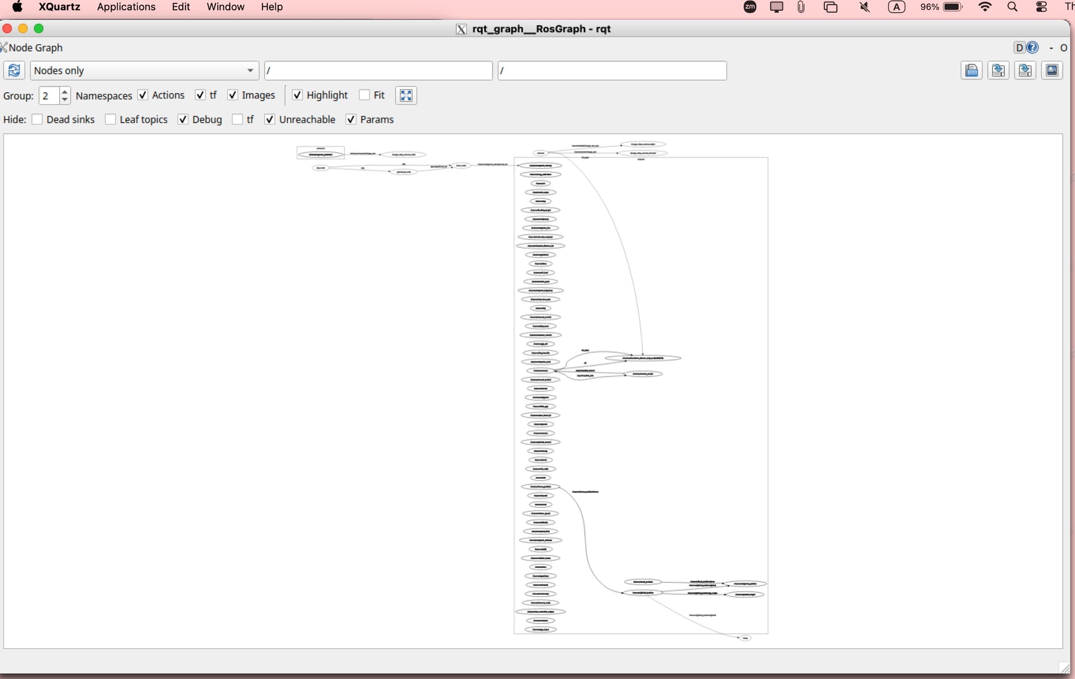Image resolution: width=1075 pixels, height=679 pixels.
Task: Open the Nodes only dropdown
Action: tap(144, 70)
